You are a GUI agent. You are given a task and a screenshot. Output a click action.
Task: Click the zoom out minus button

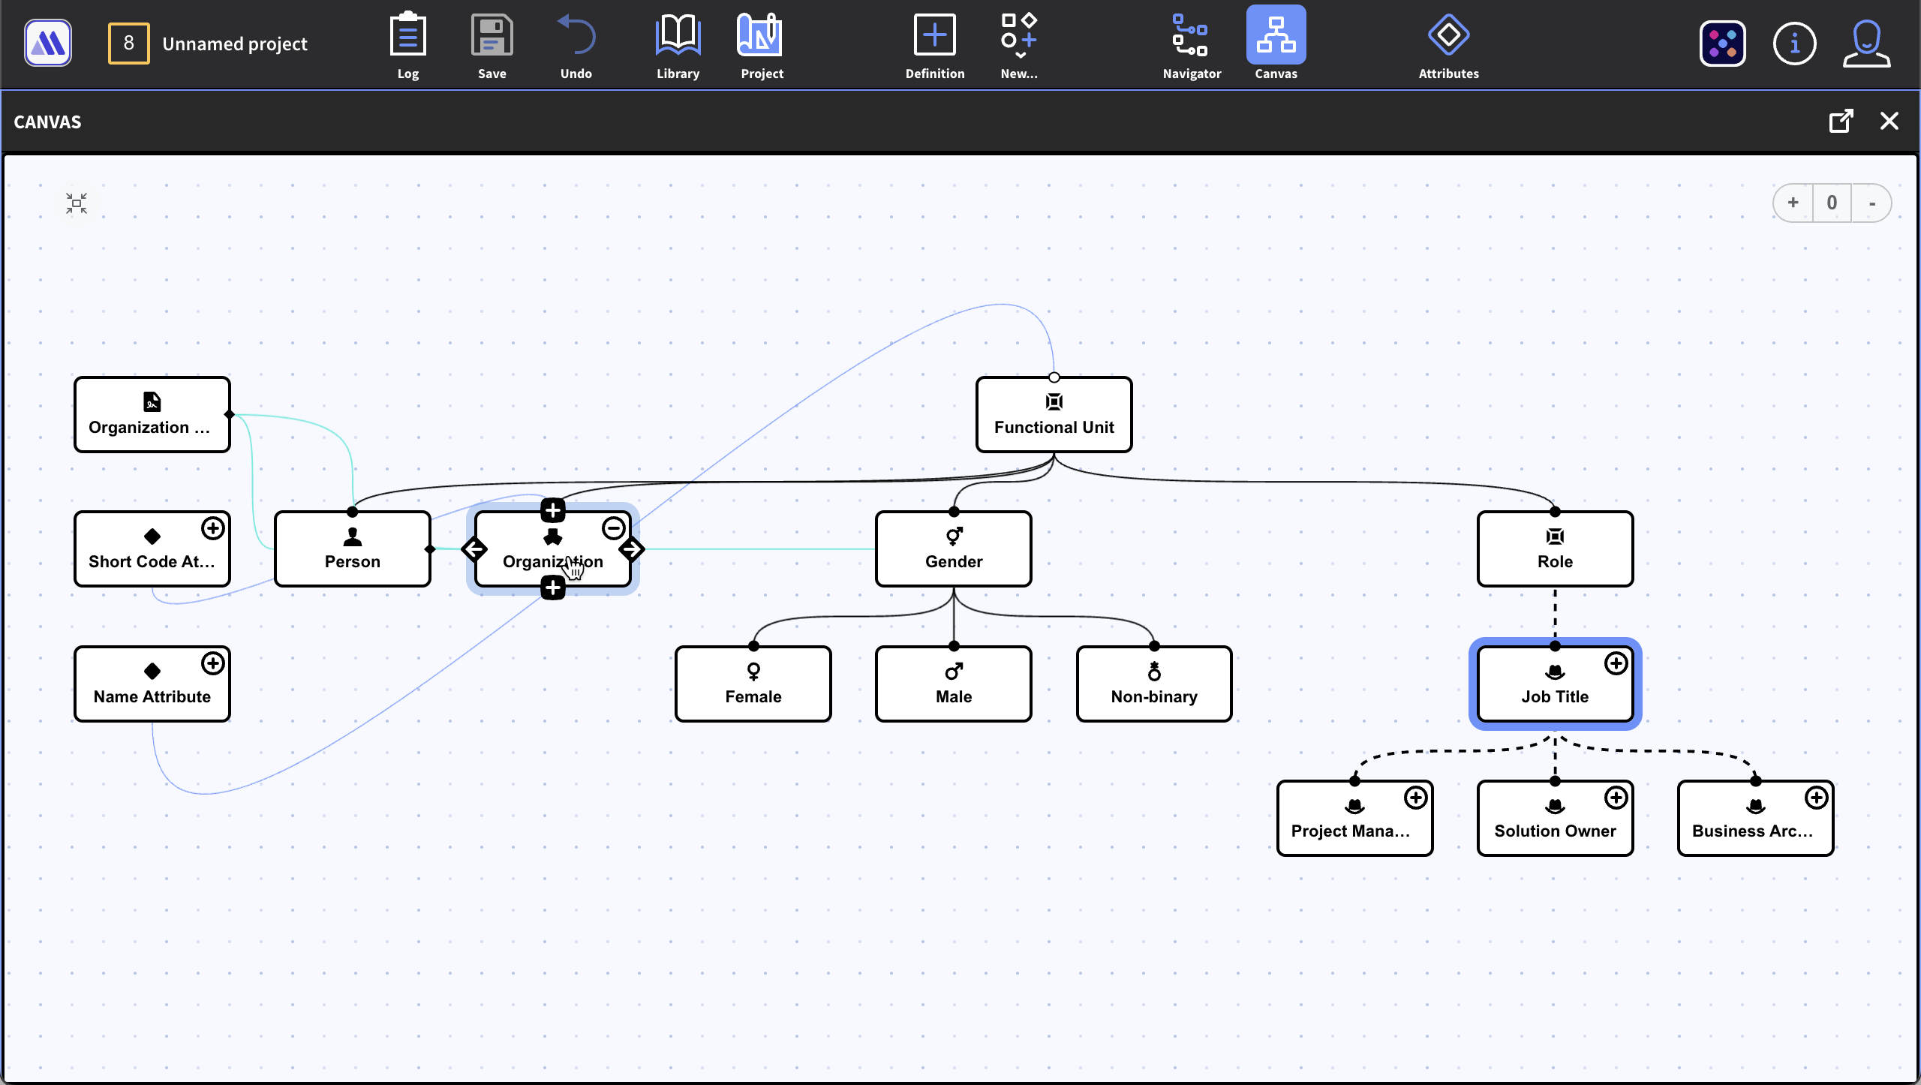1871,203
